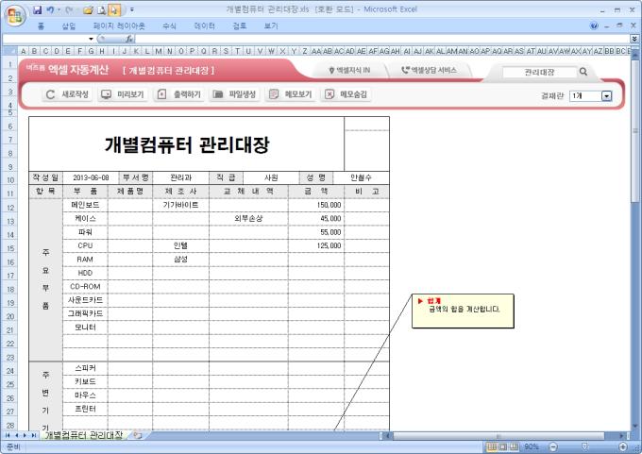
Task: Click the 미리보기 button
Action: pyautogui.click(x=123, y=94)
